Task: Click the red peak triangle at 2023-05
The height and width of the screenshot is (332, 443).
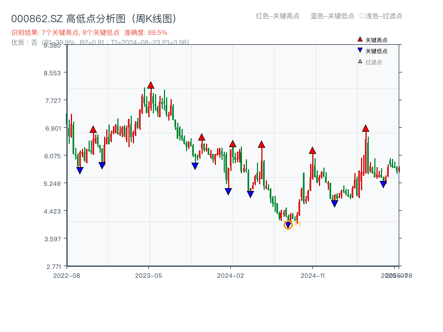Action: (x=151, y=85)
